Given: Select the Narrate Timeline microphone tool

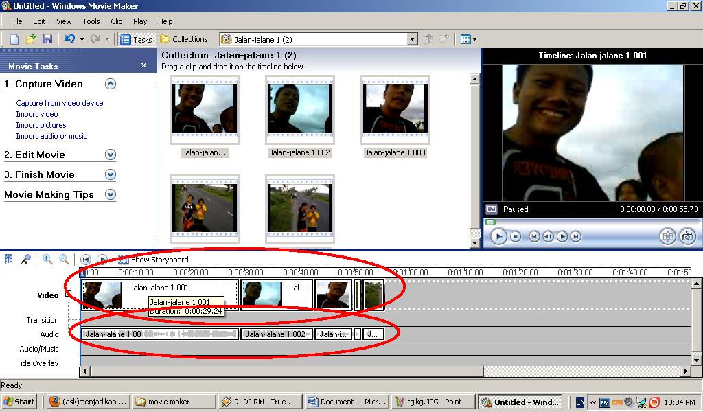Looking at the screenshot, I should point(26,259).
